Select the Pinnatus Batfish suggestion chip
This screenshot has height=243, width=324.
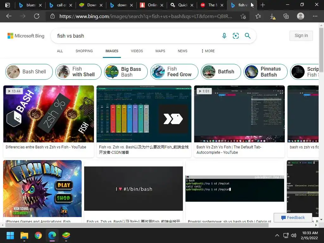pyautogui.click(x=265, y=72)
